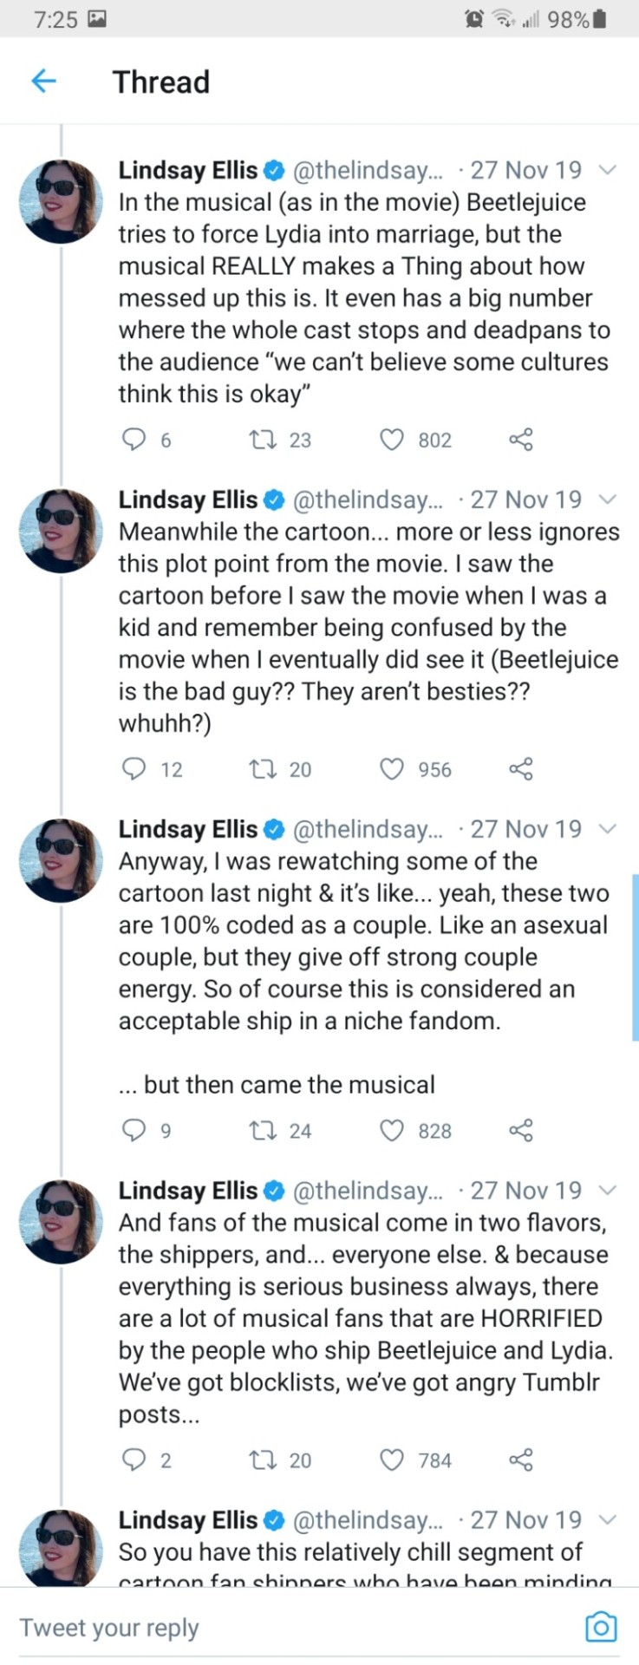Tap the 'Tweet your reply' field

pyautogui.click(x=260, y=1628)
